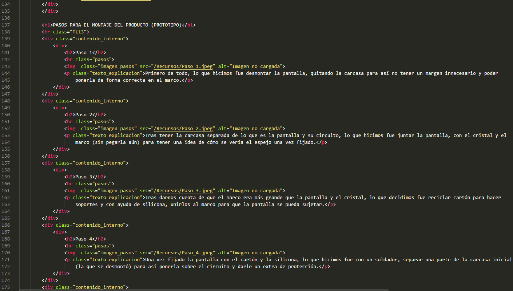Screen dimensions: 513x291
Task: Click line number 137 in the gutter
Action: (6, 25)
